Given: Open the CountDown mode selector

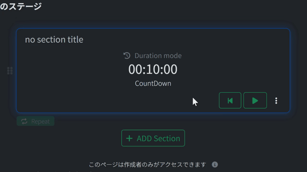Looking at the screenshot, I should 153,83.
